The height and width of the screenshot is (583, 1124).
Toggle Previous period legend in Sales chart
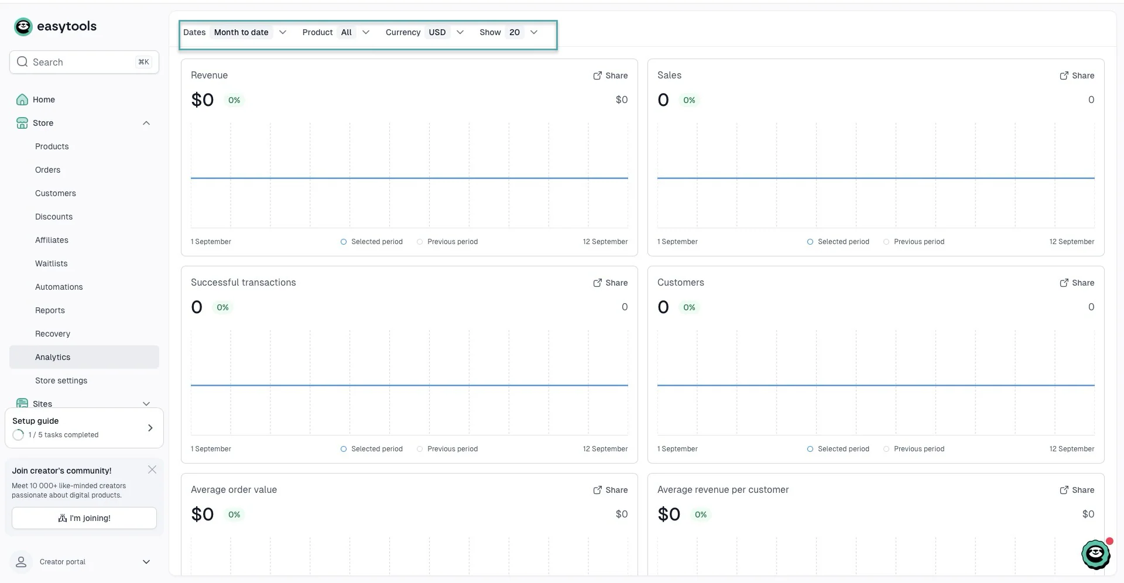914,242
